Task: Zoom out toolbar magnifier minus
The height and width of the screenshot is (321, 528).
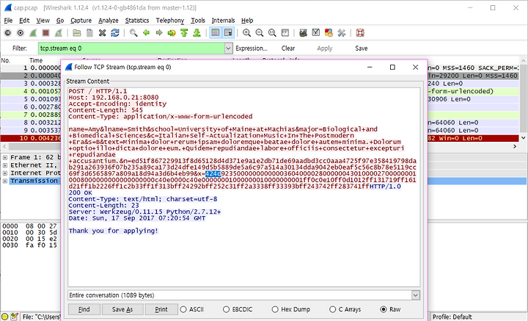Action: (260, 33)
